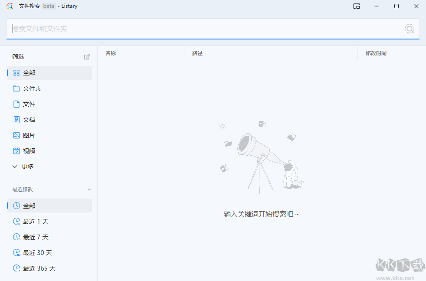Screen dimensions: 426x281
Task: Filter by 最近 7 天 modified
Action: click(36, 237)
